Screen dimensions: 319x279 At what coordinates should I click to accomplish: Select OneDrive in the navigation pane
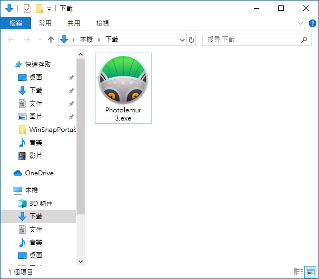point(39,173)
